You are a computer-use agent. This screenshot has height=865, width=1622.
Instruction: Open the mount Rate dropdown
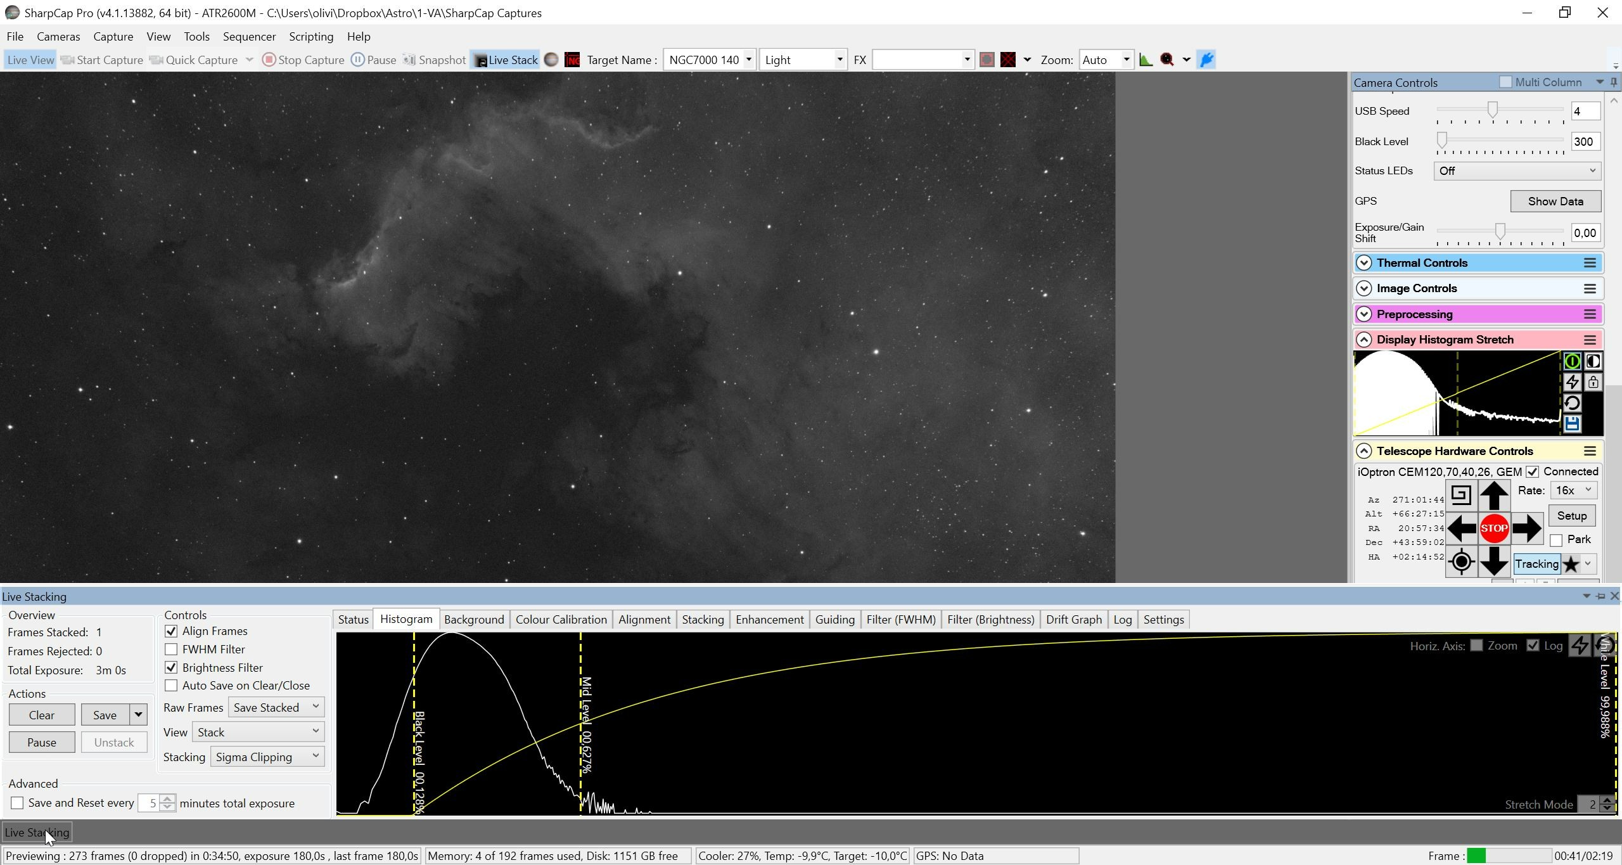[1573, 490]
